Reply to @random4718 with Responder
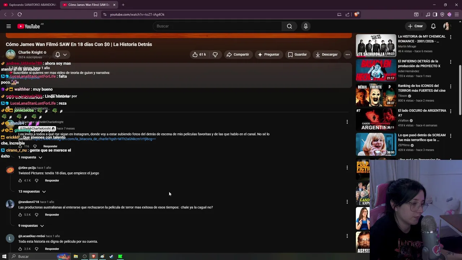This screenshot has width=462, height=260. coord(52,215)
